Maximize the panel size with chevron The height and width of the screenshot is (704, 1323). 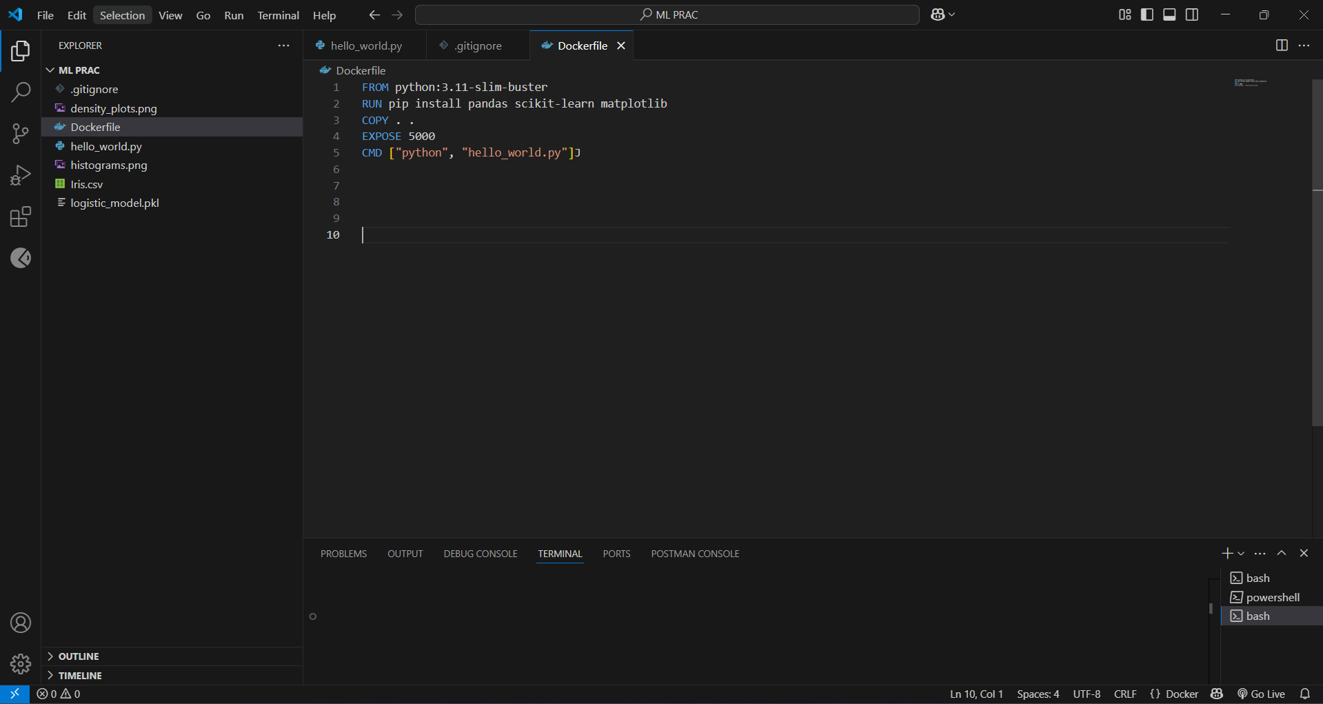pos(1282,553)
